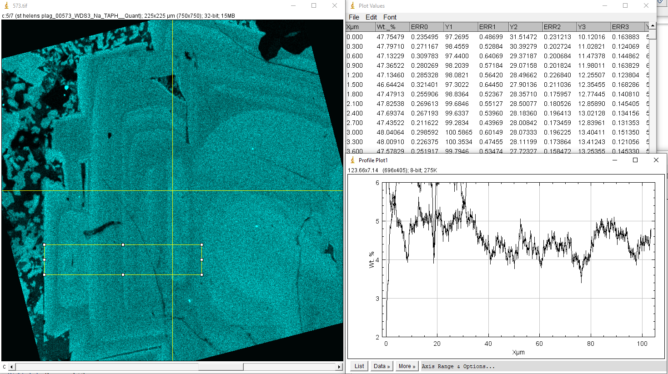This screenshot has height=374, width=668.
Task: Click the List button below the plot
Action: [x=359, y=366]
